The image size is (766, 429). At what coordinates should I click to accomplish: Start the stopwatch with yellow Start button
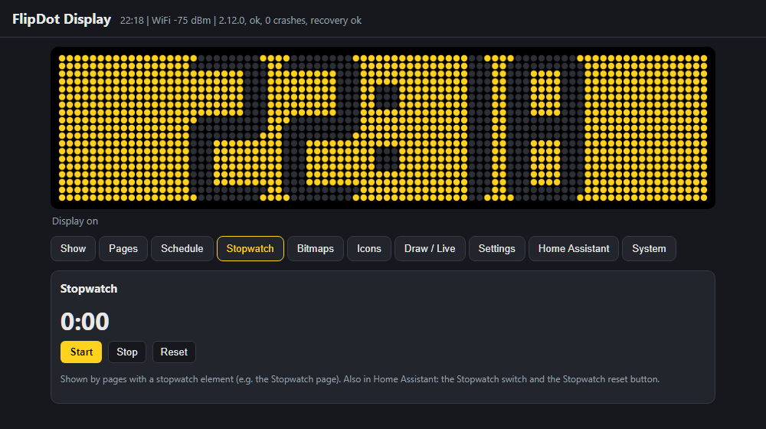tap(81, 352)
